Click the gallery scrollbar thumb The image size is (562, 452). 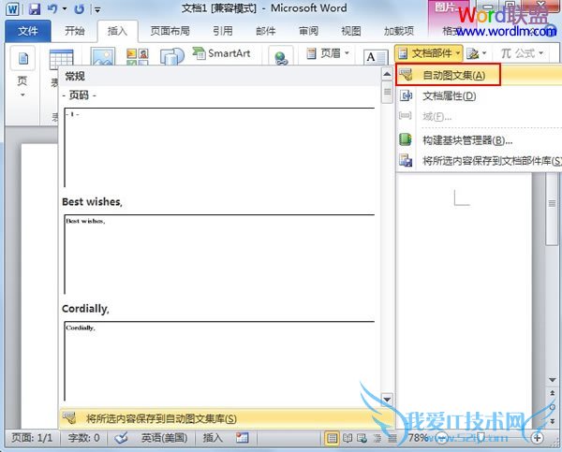(387, 92)
